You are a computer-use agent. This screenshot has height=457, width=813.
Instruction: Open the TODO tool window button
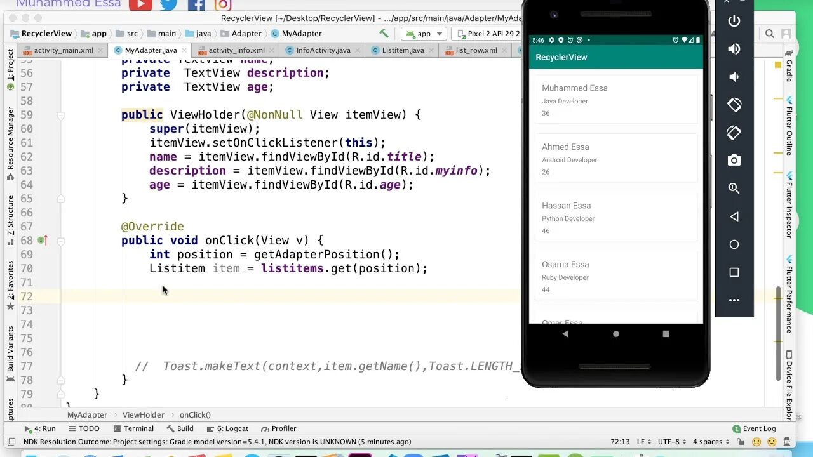coord(84,428)
